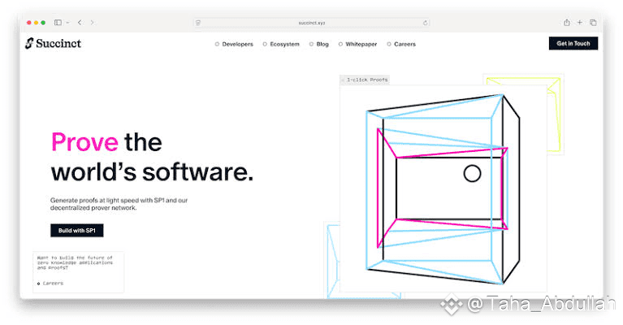Open the Careers nav item in the header
Screen dimensions: 623x325
tap(401, 44)
